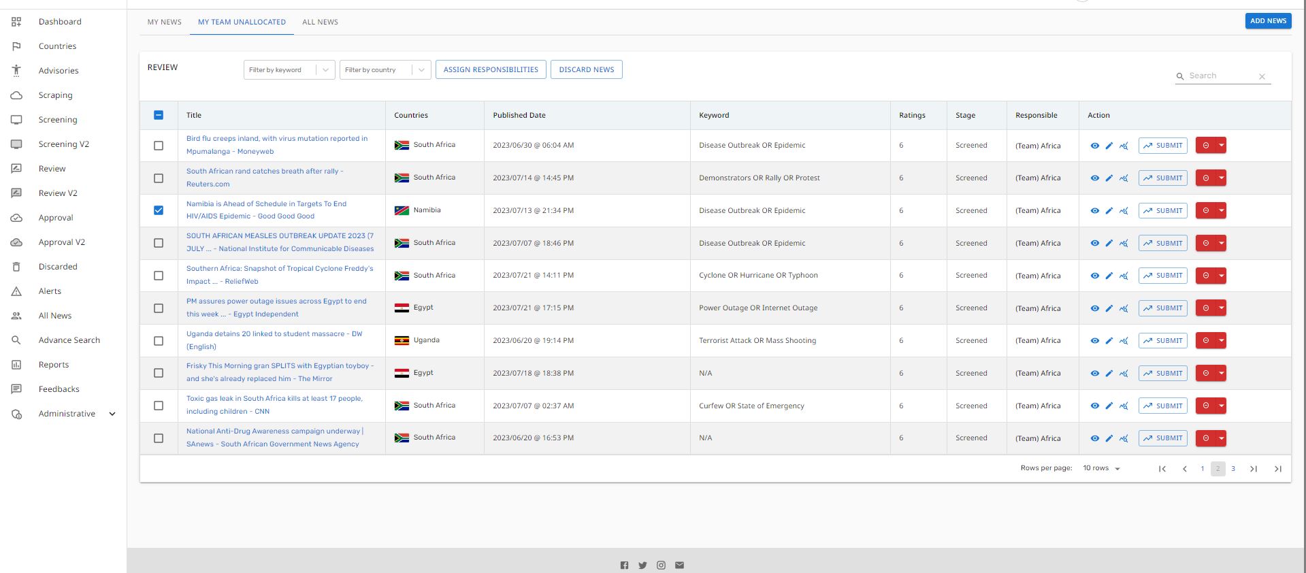Open the Advisories icon in sidebar
The height and width of the screenshot is (573, 1306).
click(x=16, y=71)
